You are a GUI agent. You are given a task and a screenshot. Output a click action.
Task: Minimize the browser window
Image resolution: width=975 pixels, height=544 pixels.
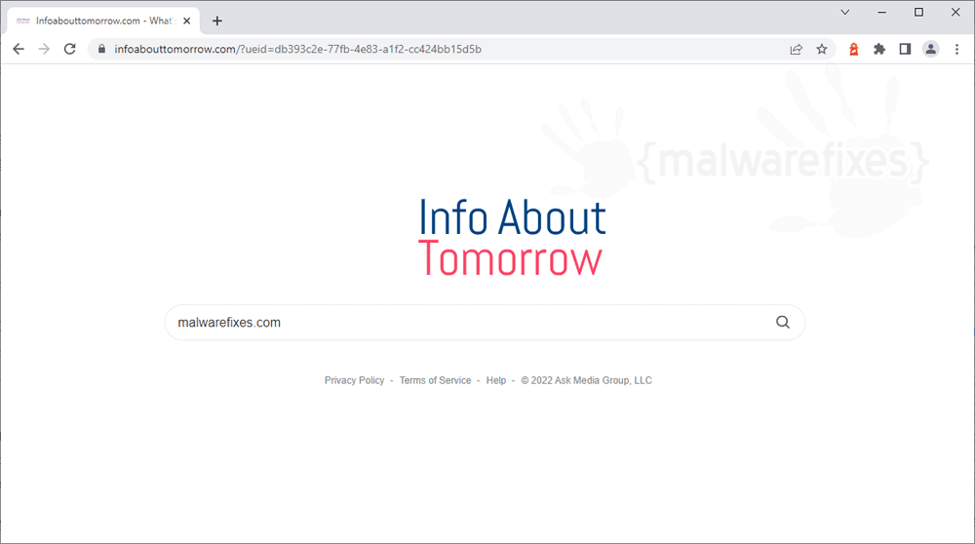click(x=881, y=13)
